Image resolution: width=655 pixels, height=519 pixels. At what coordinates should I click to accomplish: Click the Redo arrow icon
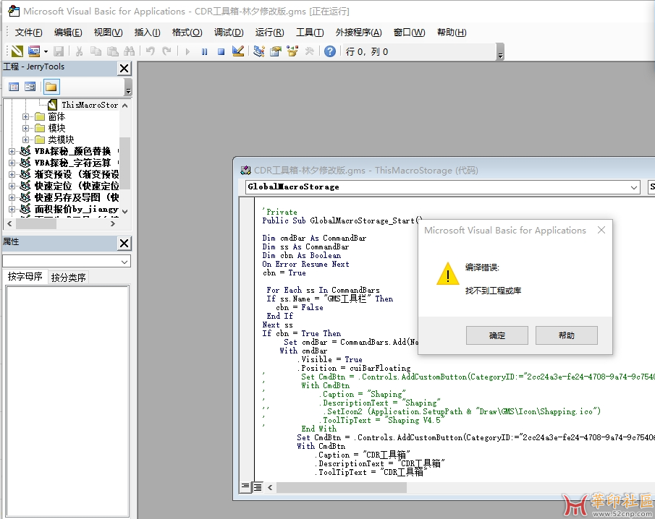click(x=166, y=51)
